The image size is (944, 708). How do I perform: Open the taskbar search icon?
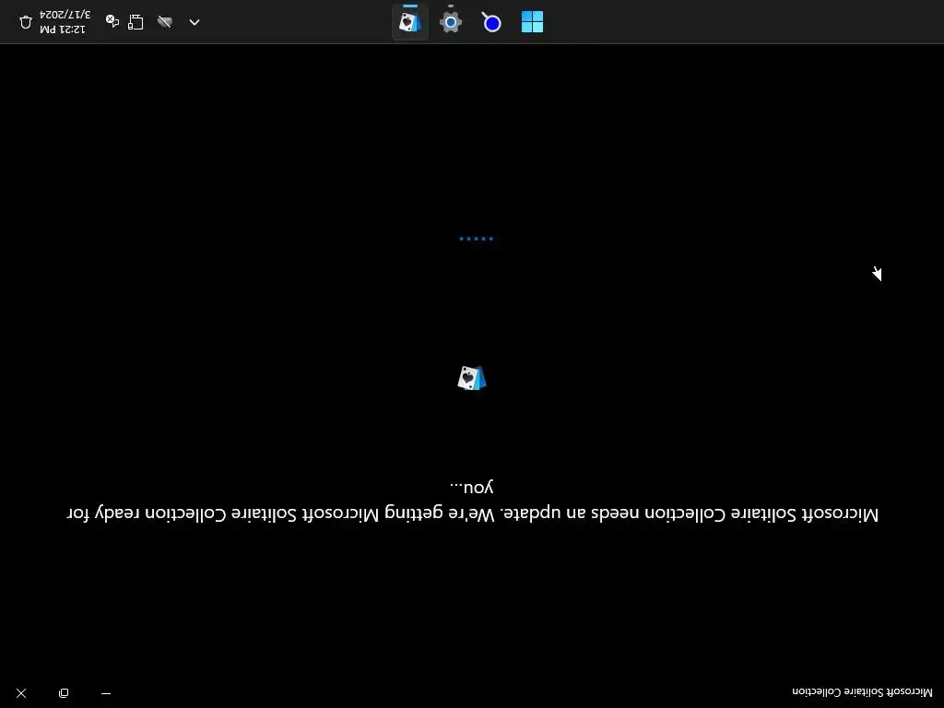tap(491, 22)
